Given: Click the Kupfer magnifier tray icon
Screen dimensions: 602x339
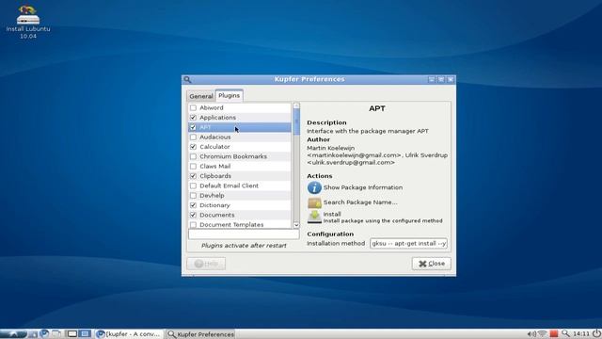Looking at the screenshot, I should [565, 334].
